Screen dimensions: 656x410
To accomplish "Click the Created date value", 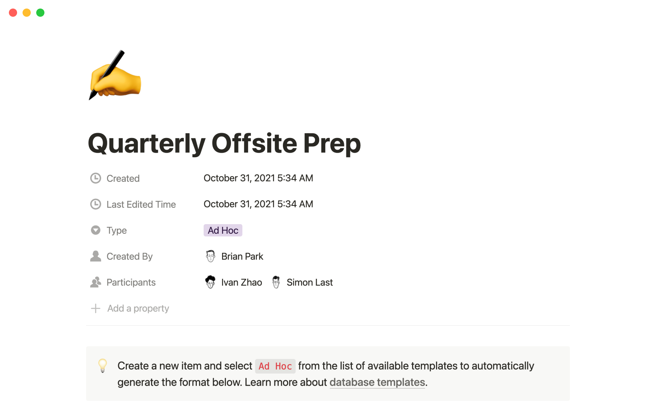I will click(258, 178).
